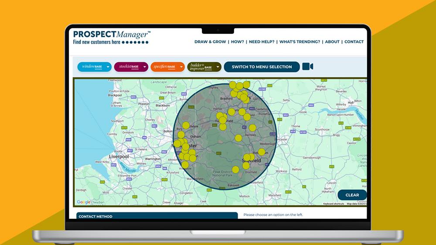The image size is (436, 245).
Task: Navigate to the Contact page
Action: tap(354, 42)
